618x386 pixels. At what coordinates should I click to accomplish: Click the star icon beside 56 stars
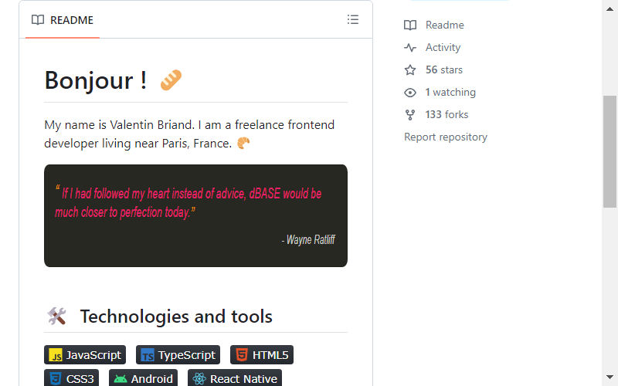(410, 70)
